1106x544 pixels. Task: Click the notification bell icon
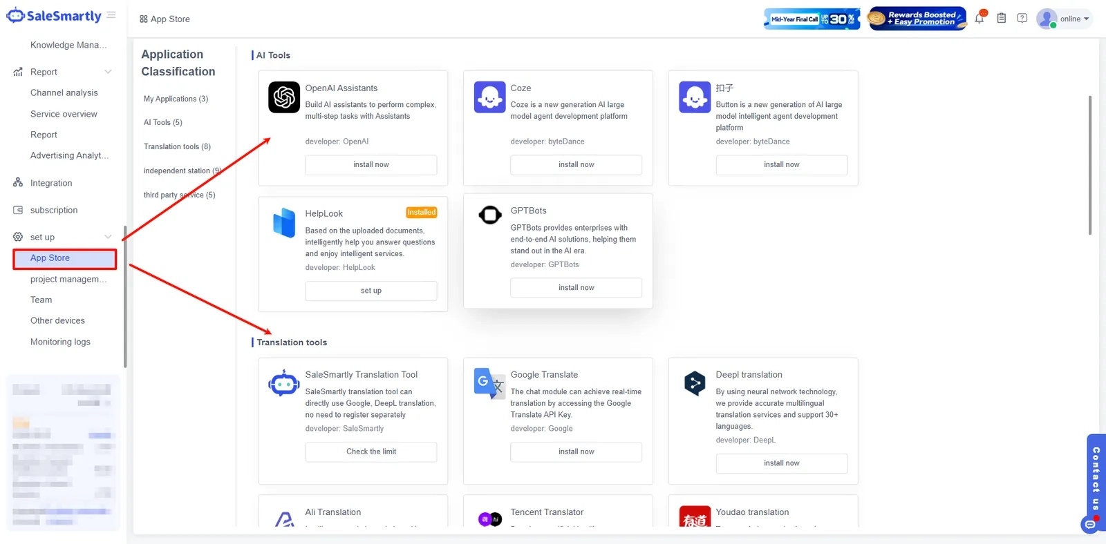pos(980,19)
